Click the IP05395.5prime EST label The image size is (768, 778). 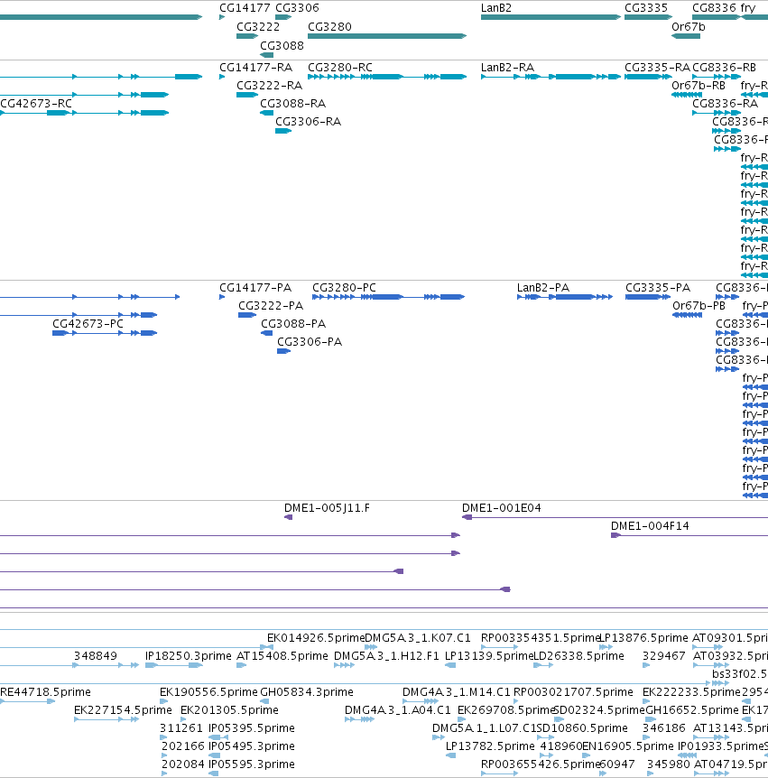pyautogui.click(x=252, y=727)
